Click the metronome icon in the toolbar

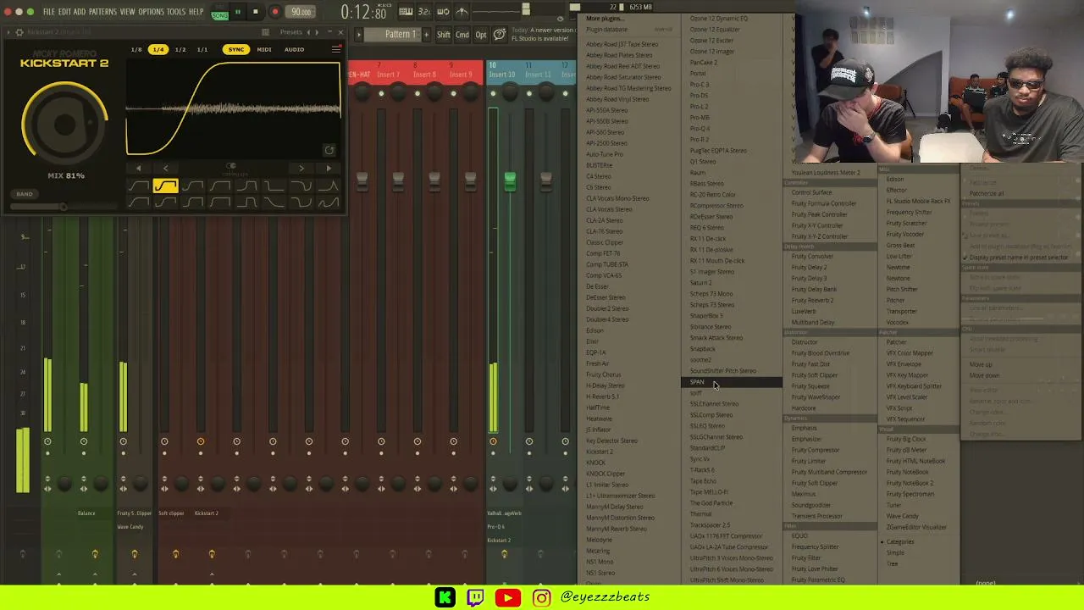click(x=462, y=12)
